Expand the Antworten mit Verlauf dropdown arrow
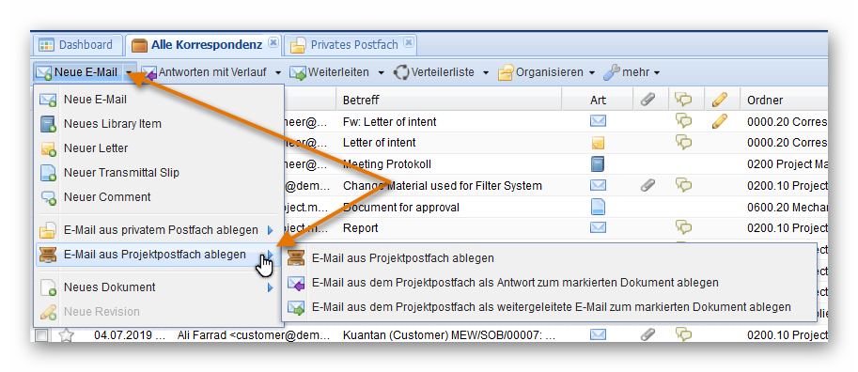 tap(278, 72)
